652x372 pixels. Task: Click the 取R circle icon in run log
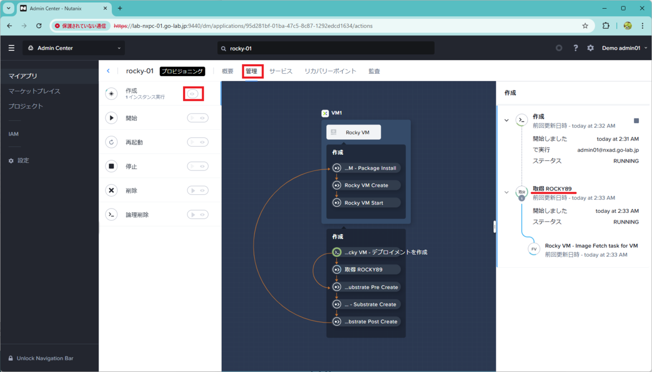(522, 192)
